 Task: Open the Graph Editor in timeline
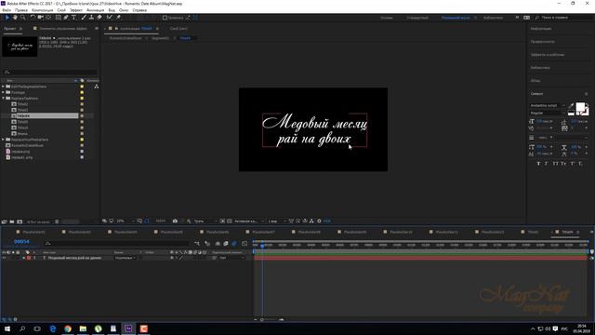(x=245, y=244)
